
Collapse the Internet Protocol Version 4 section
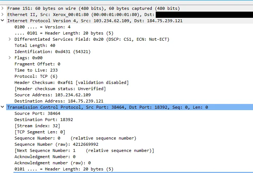pyautogui.click(x=3, y=21)
